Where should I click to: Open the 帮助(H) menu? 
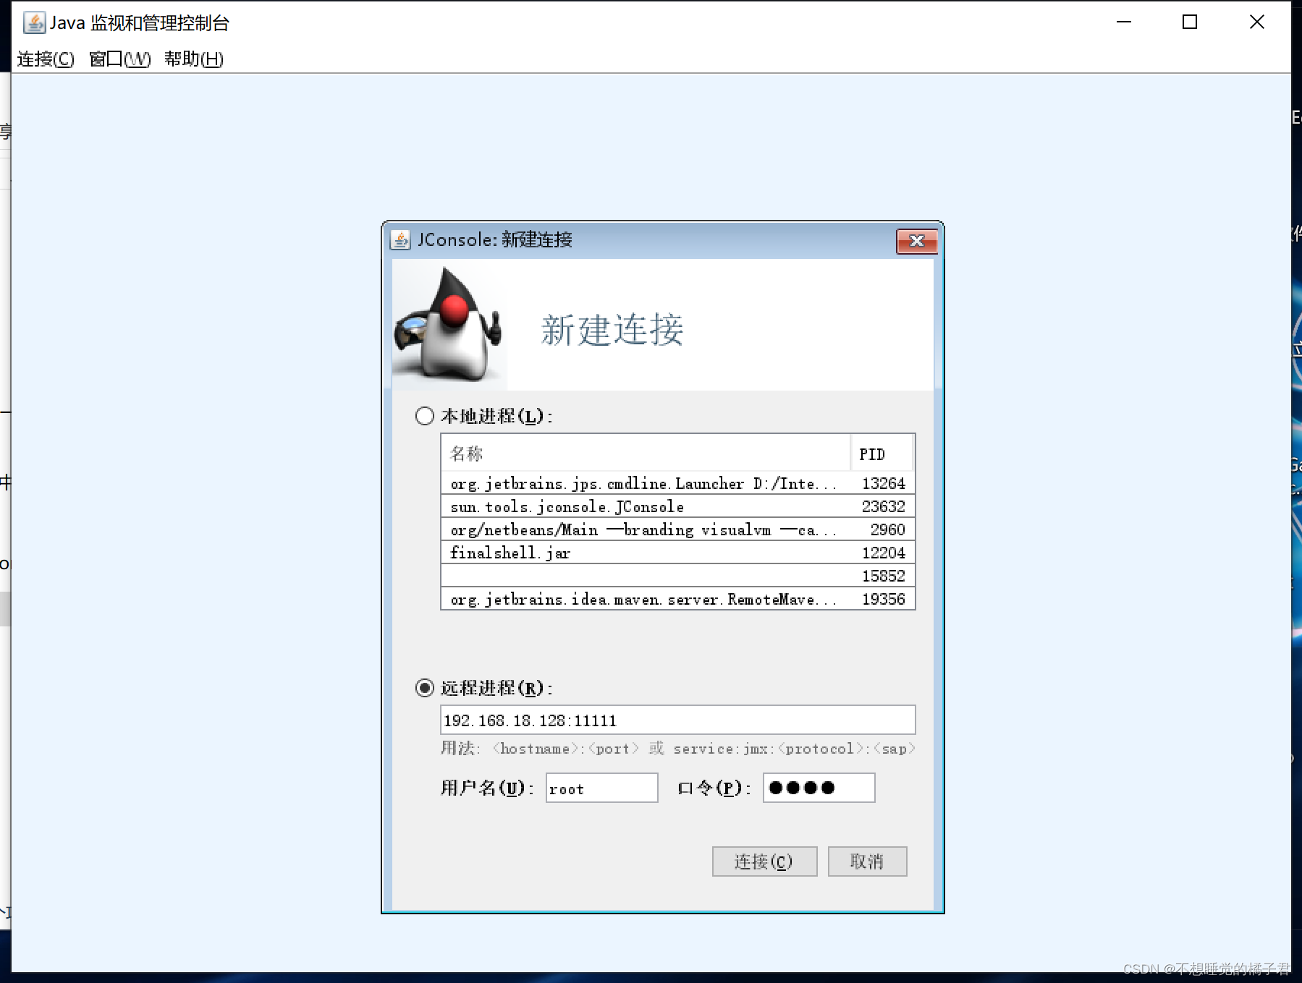194,59
